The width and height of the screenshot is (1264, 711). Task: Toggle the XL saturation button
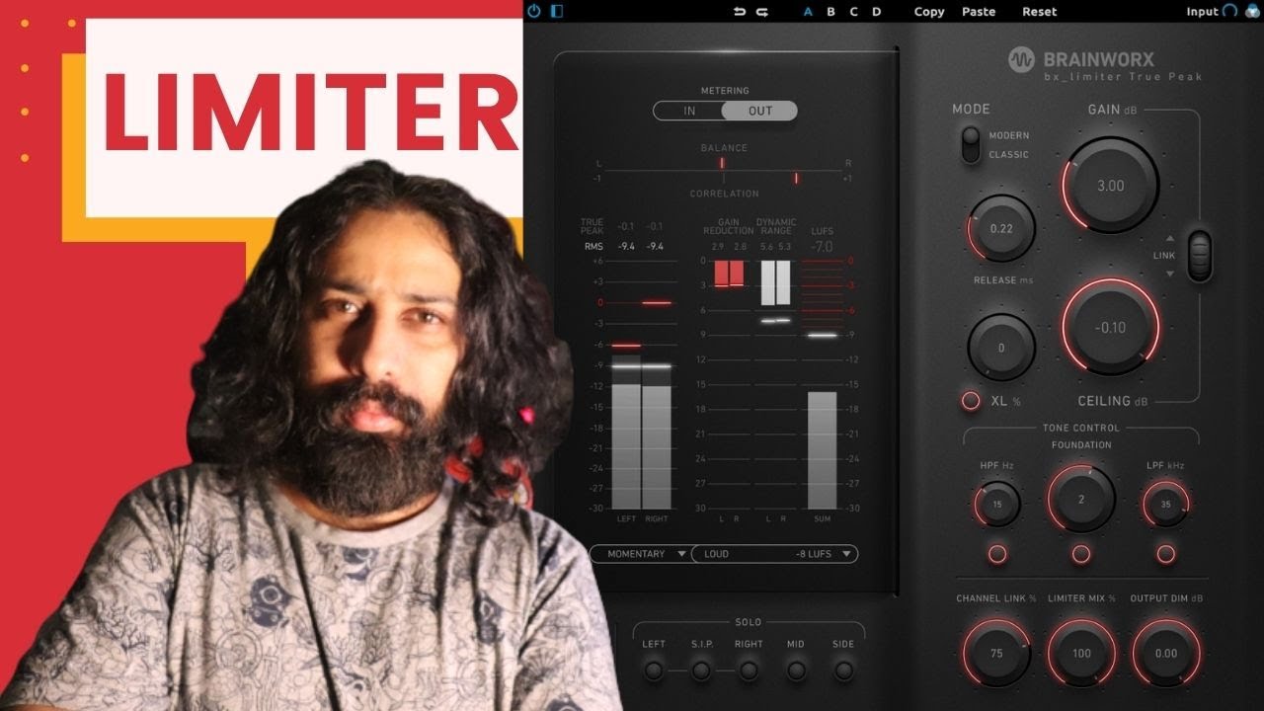point(971,401)
